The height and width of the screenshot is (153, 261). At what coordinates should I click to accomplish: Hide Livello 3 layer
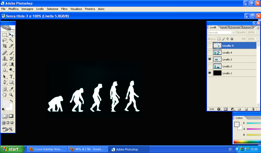[x=210, y=59]
